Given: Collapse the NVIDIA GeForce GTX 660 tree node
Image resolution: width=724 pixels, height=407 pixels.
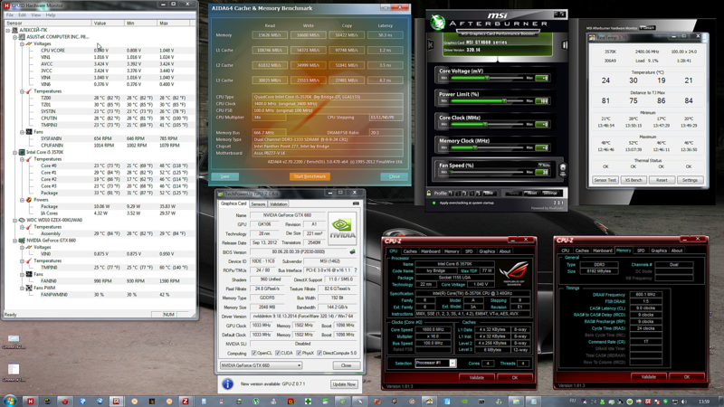Looking at the screenshot, I should [x=14, y=241].
